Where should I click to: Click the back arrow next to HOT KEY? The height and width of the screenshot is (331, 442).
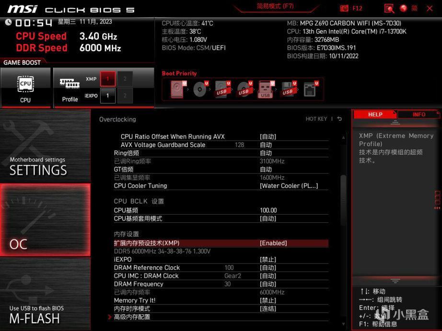pyautogui.click(x=340, y=119)
